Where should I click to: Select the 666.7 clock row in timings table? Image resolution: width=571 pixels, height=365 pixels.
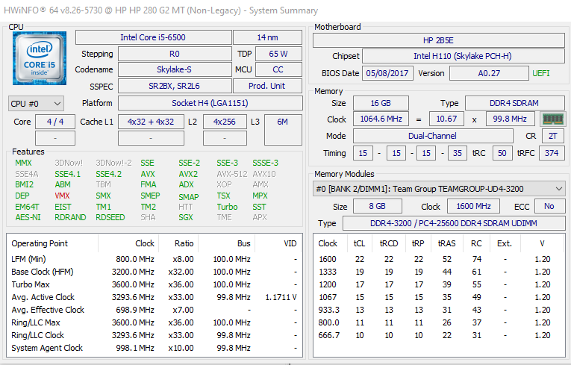(439, 335)
